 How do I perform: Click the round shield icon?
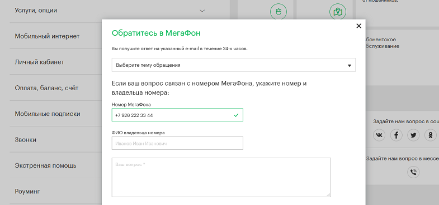coord(278,12)
